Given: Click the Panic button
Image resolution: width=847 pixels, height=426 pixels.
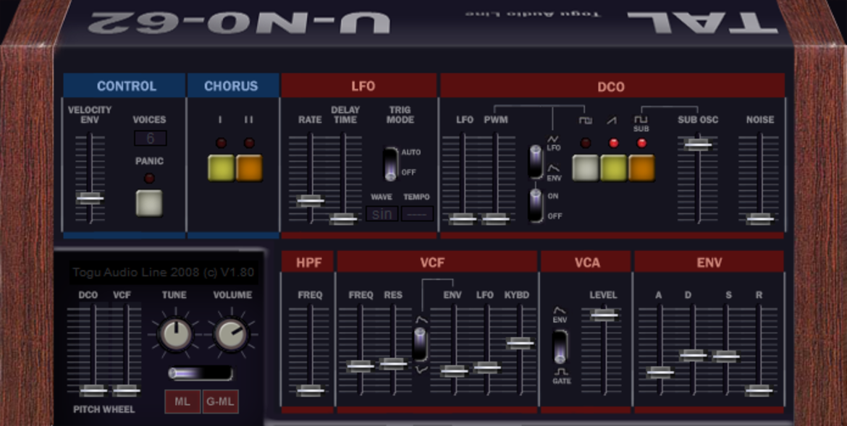Looking at the screenshot, I should click(x=149, y=203).
